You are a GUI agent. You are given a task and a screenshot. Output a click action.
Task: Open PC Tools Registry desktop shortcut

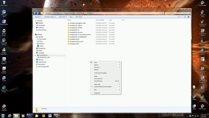coord(4,61)
